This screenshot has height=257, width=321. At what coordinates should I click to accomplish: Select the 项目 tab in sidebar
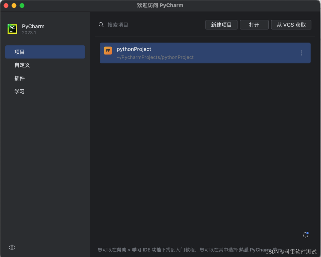pos(45,52)
